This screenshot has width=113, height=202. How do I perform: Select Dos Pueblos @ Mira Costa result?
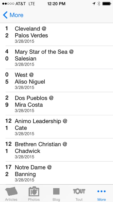[56, 104]
